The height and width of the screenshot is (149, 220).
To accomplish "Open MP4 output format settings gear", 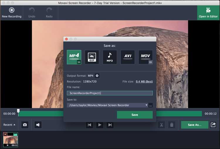I will pos(97,76).
